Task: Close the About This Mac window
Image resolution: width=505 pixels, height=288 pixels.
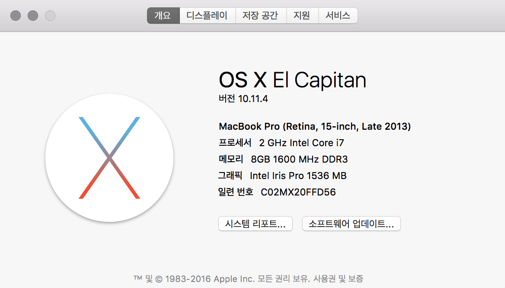Action: click(x=16, y=16)
